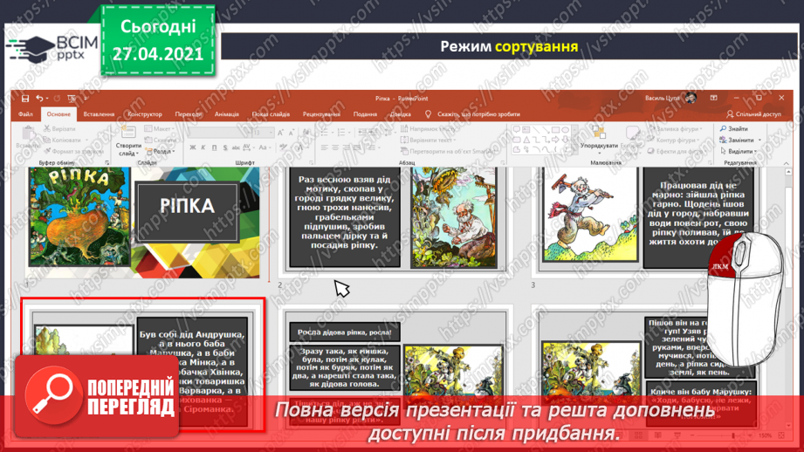This screenshot has height=452, width=804.
Task: Click the Скажіть, що потрібно зробити search box
Action: pyautogui.click(x=473, y=114)
